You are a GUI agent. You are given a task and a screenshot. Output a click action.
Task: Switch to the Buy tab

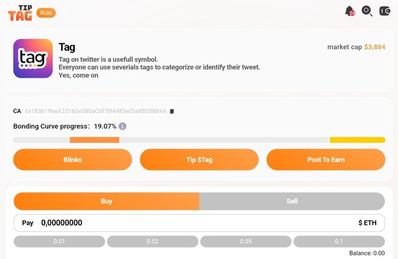[106, 201]
